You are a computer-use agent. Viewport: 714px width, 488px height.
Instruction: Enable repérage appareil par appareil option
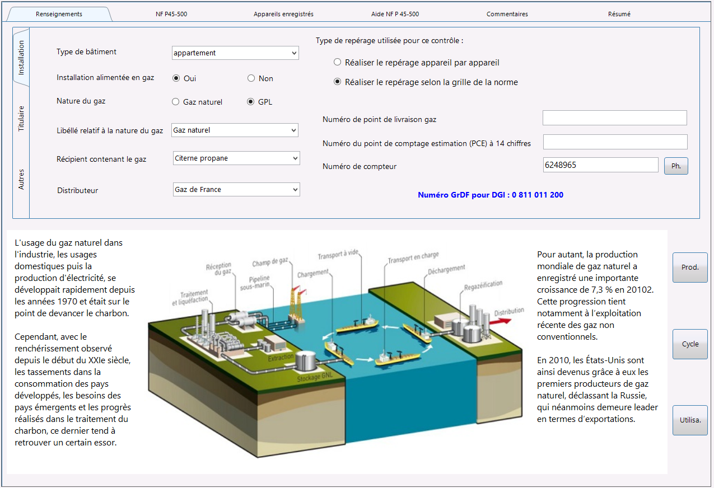click(337, 62)
